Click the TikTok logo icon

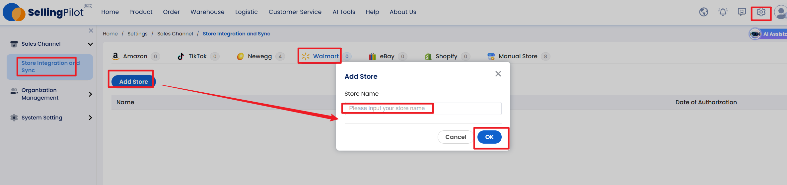[181, 56]
